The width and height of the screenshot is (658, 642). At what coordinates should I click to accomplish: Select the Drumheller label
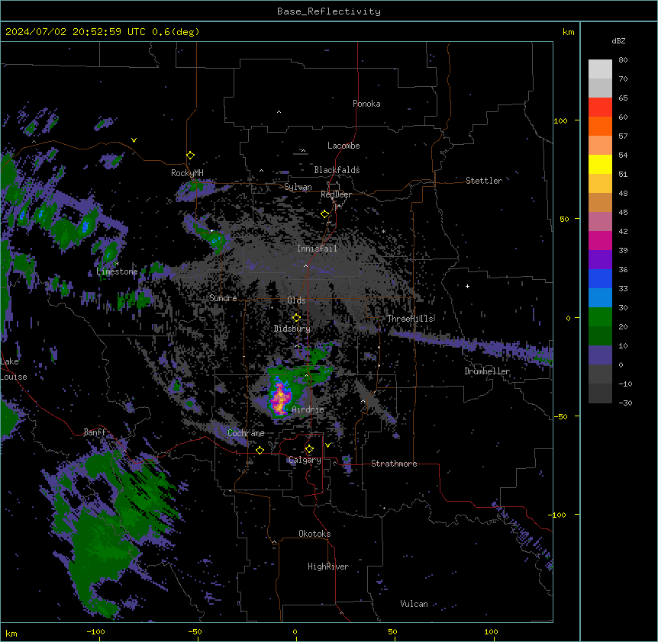point(487,371)
